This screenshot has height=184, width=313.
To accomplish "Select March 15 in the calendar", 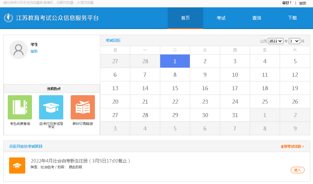I will coord(175,88).
